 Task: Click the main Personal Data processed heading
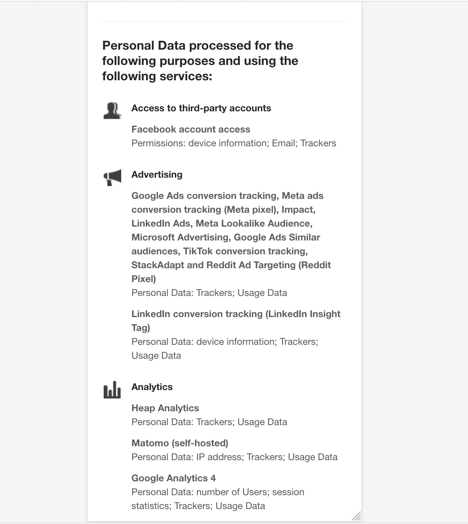(200, 61)
